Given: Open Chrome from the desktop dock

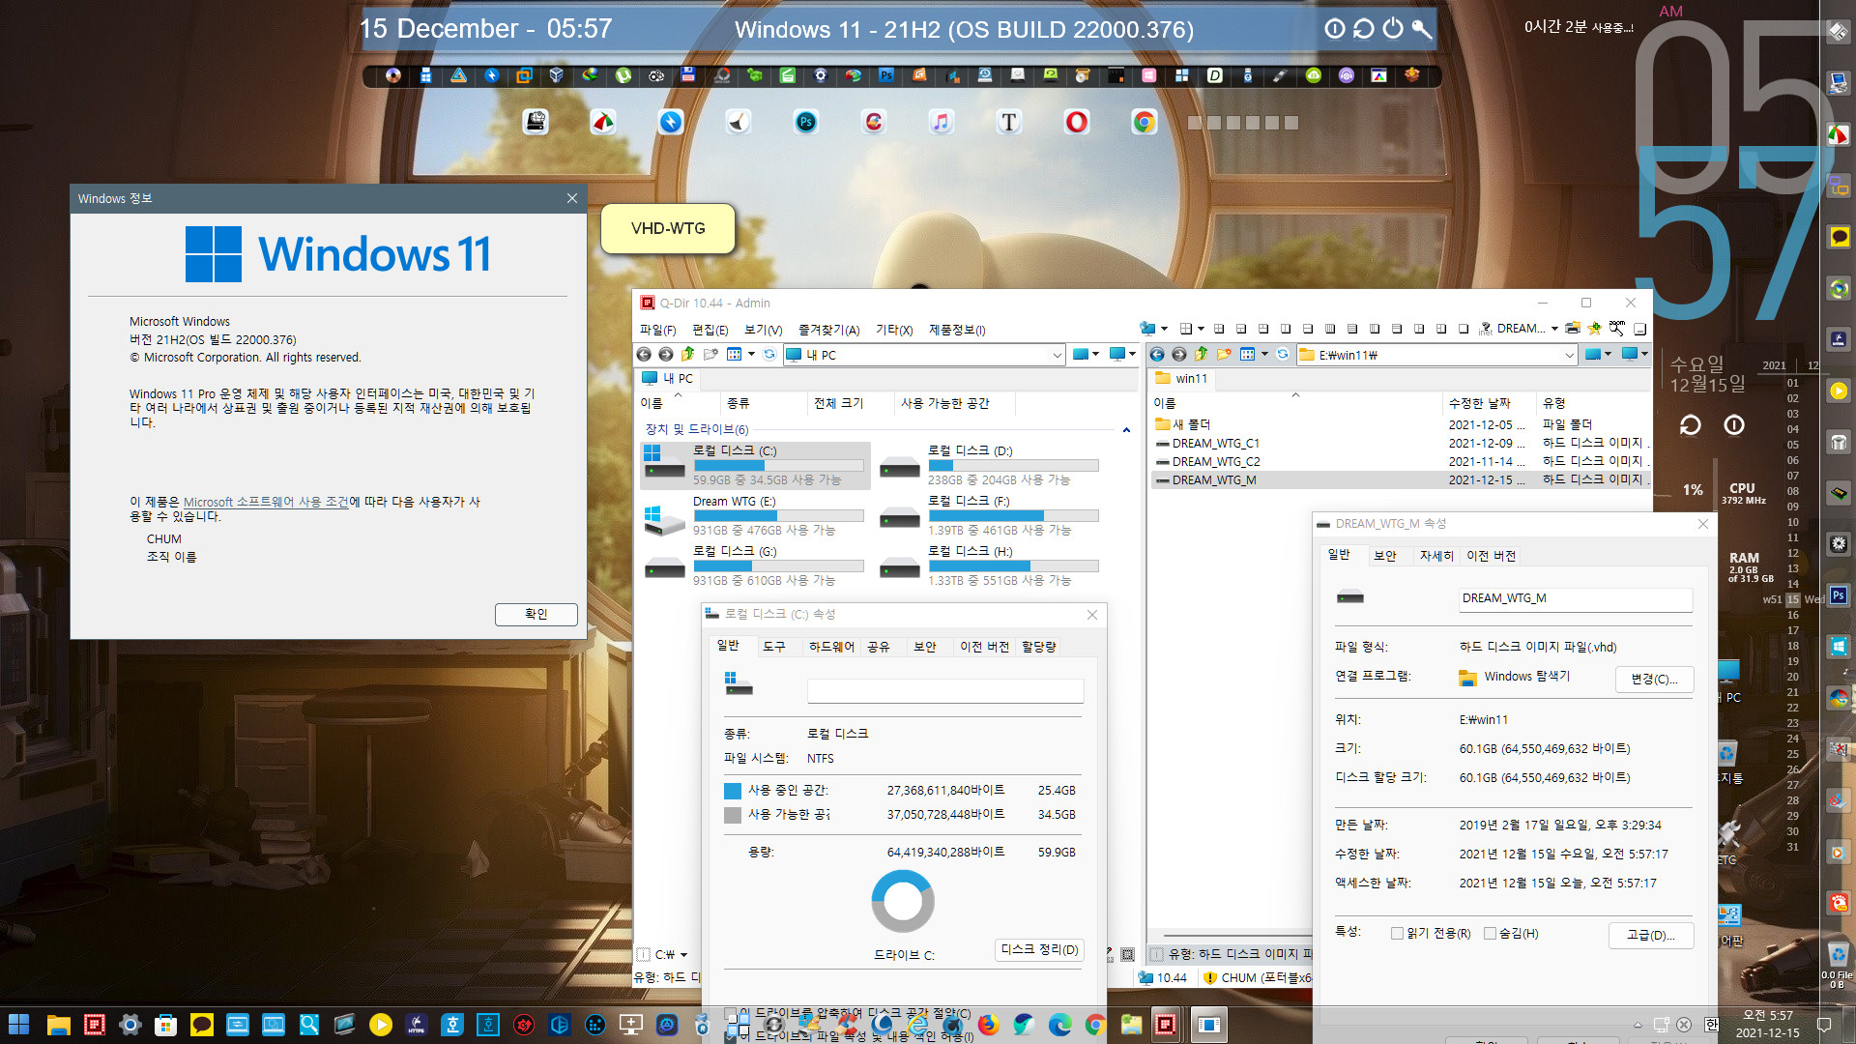Looking at the screenshot, I should pyautogui.click(x=1144, y=122).
